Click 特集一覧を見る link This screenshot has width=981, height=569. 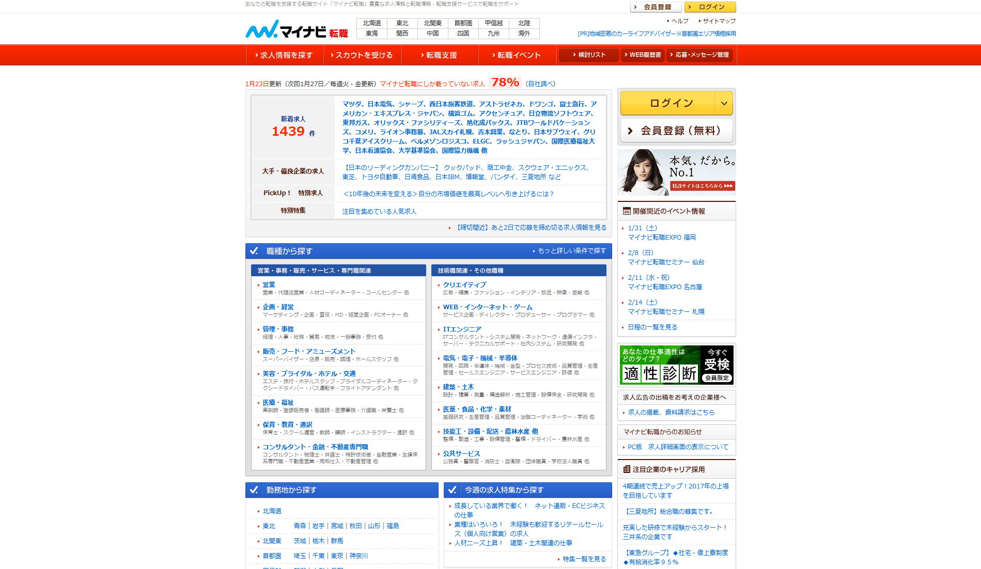tap(584, 559)
